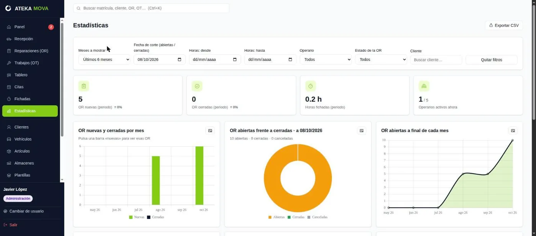Open the Panel sidebar item
Screen dimensions: 536x236
tap(30, 27)
